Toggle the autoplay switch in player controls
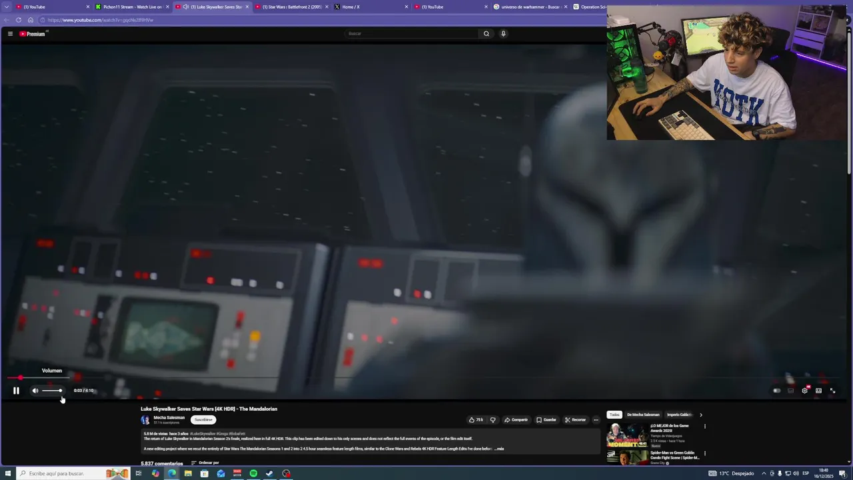Viewport: 853px width, 480px height. 776,391
